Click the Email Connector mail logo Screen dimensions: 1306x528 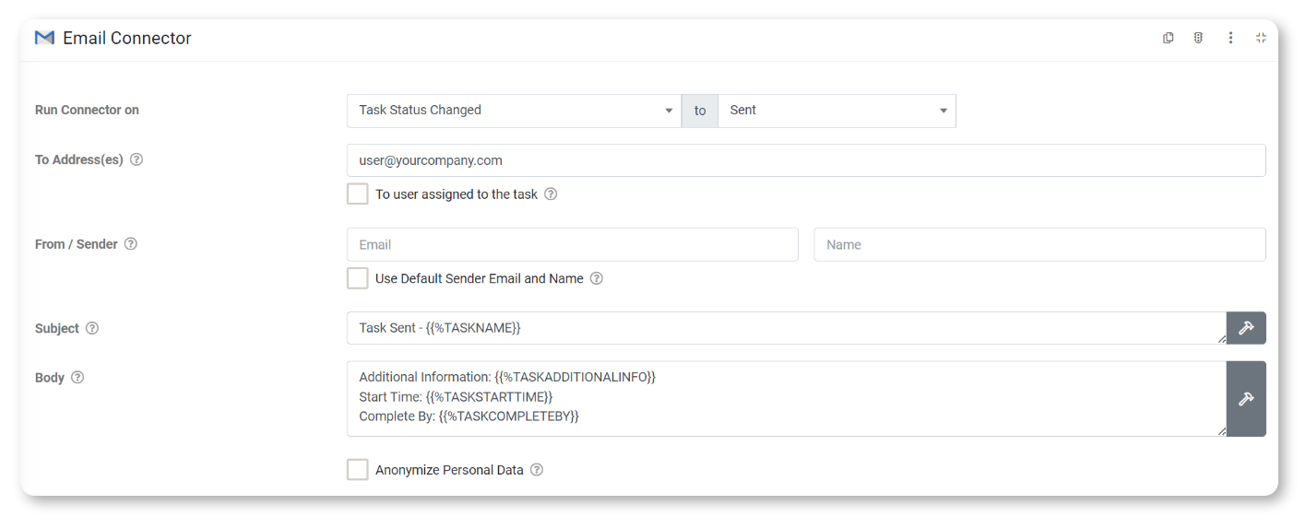(x=44, y=38)
